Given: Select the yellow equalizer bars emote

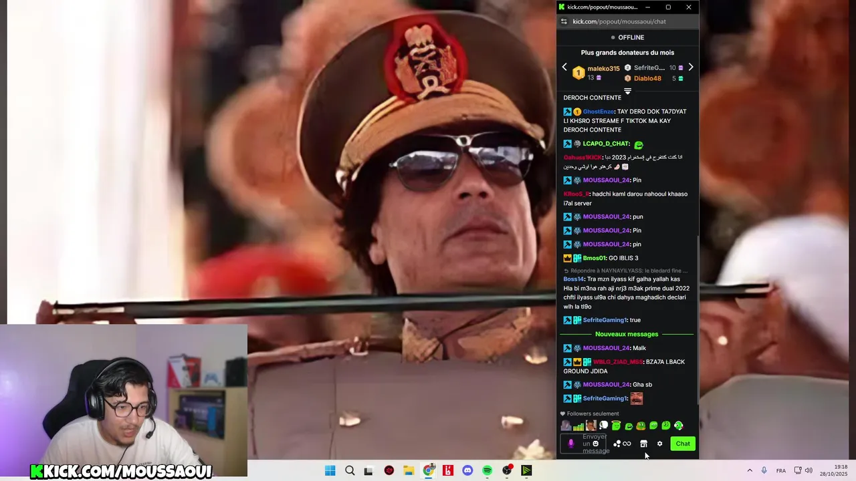Looking at the screenshot, I should (x=578, y=426).
